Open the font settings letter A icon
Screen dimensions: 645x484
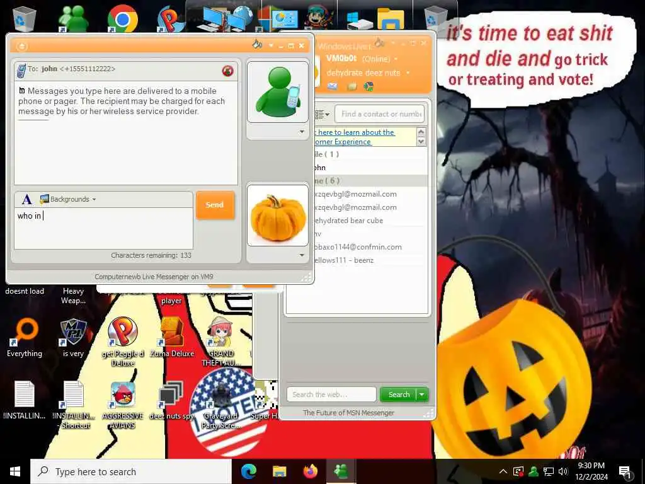(x=26, y=200)
